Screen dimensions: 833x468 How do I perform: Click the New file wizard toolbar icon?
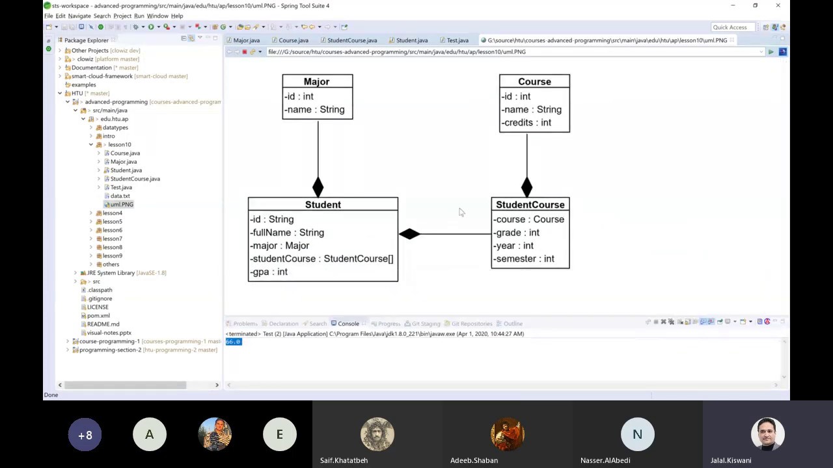point(49,27)
